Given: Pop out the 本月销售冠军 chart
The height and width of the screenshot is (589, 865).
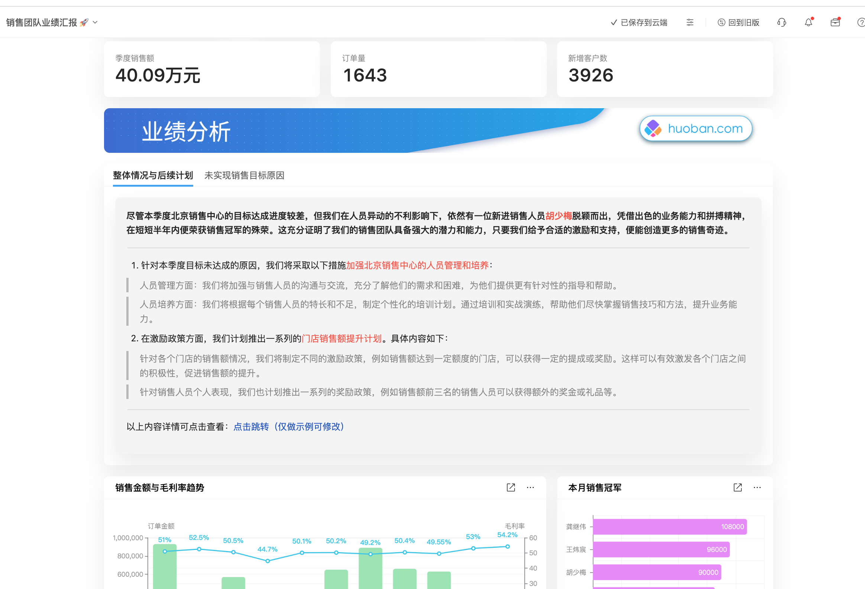Looking at the screenshot, I should tap(738, 487).
